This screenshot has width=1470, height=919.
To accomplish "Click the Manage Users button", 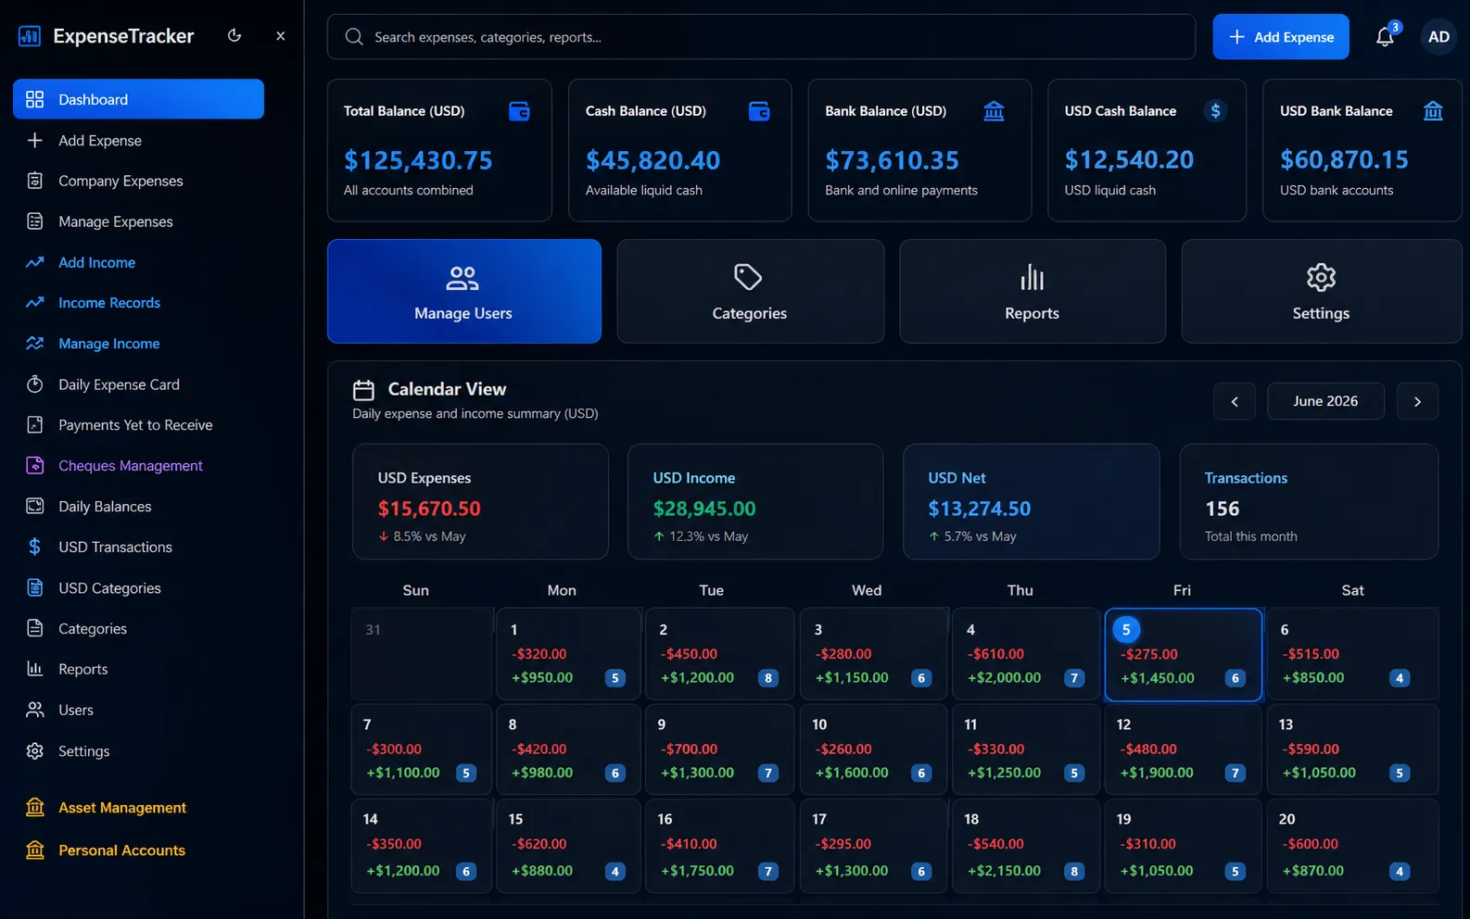I will coord(464,292).
